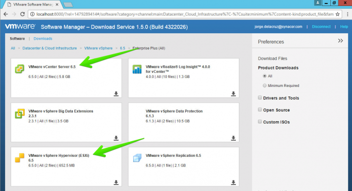Click '2.3.1 | All (1 file) | 3.5 GB' details

point(48,121)
